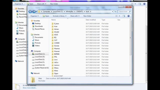Image resolution: width=160 pixels, height=90 pixels.
Task: Click New folder in background window toolbar
Action: [54, 4]
